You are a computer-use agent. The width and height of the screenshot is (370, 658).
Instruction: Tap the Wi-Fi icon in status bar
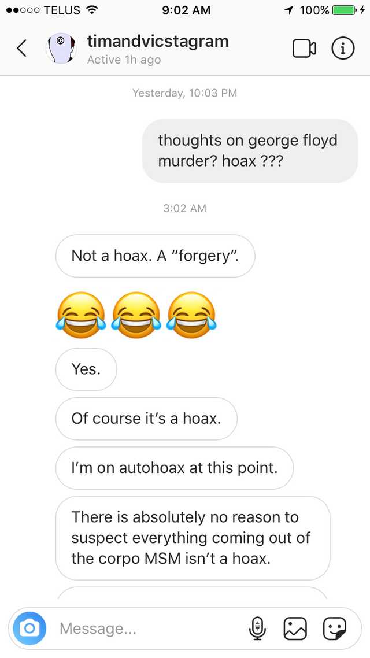(x=91, y=10)
